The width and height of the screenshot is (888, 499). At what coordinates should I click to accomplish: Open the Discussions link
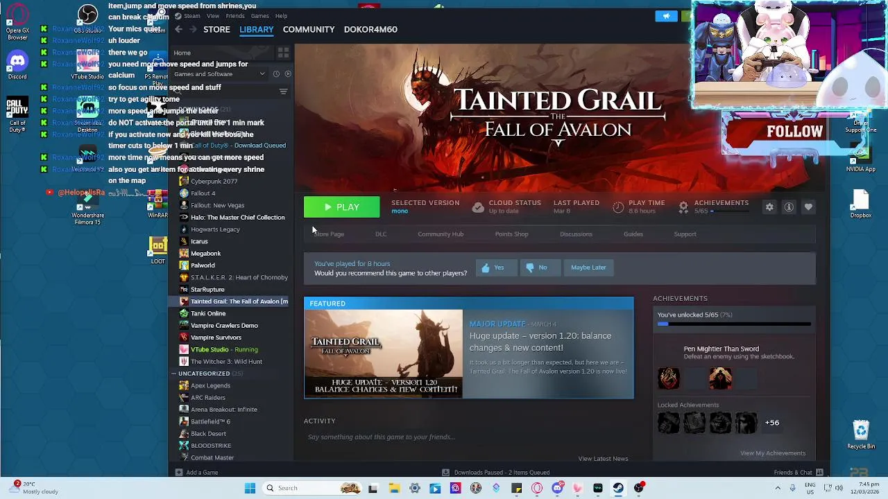(576, 234)
